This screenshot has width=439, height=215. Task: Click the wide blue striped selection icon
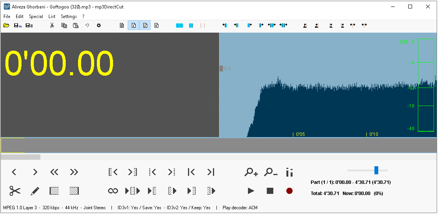tap(180, 25)
